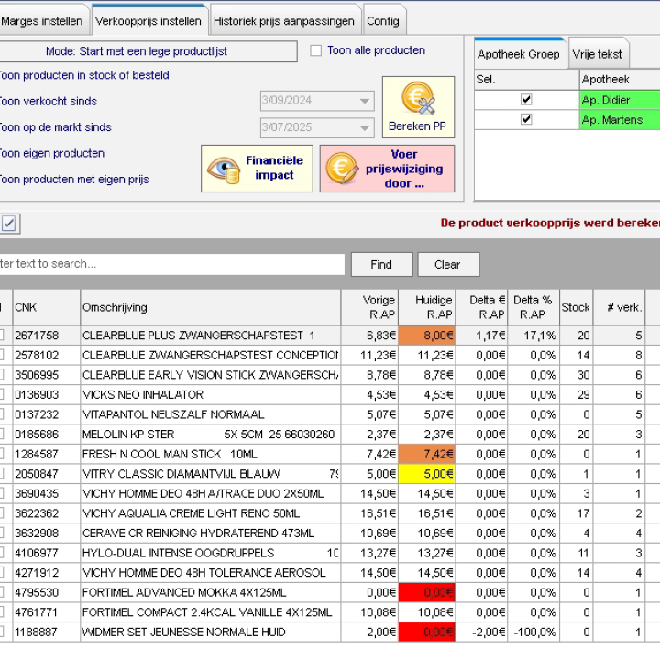Select CERAVE CR REINIGING HYDRATEREND 473ML
This screenshot has width=660, height=660.
coord(211,533)
